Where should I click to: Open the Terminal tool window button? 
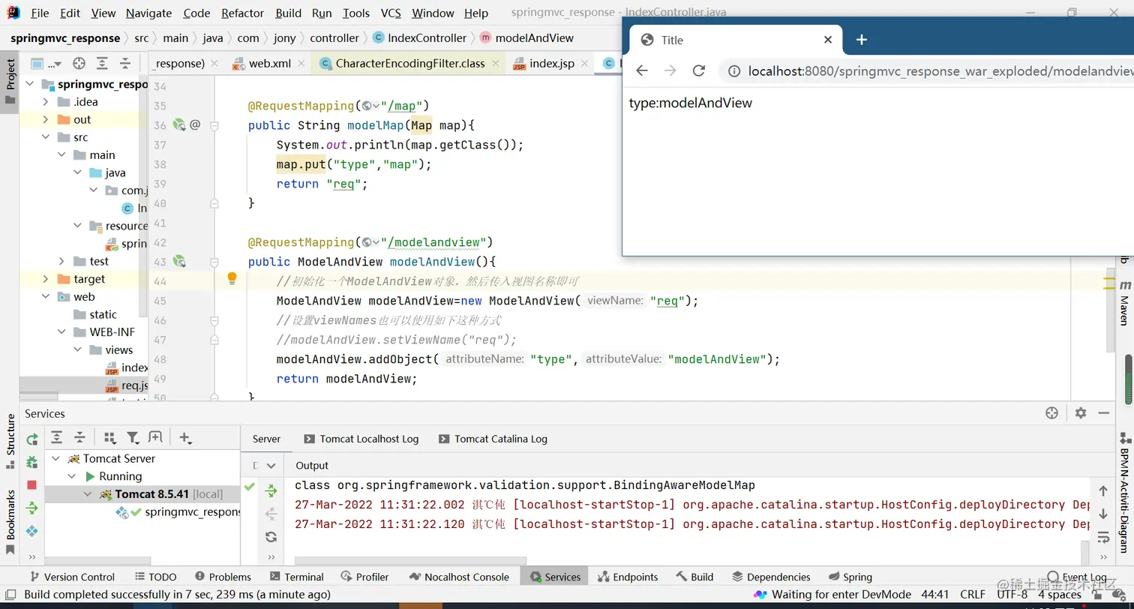pos(304,577)
